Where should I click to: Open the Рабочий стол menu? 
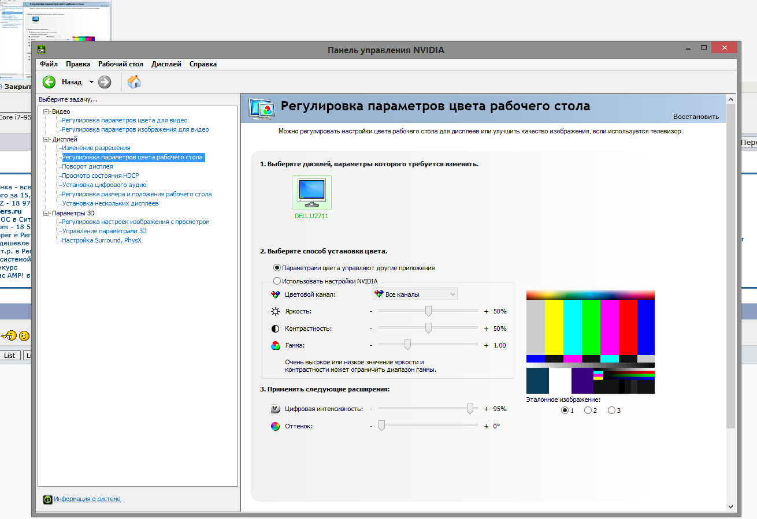(x=121, y=64)
